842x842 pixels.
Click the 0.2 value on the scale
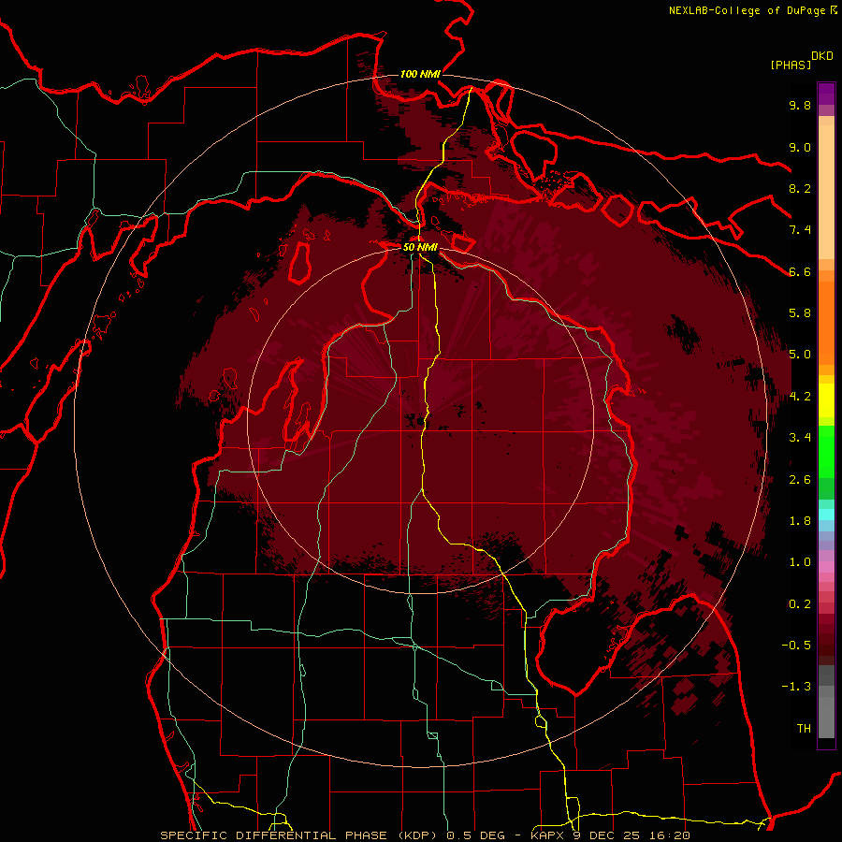[800, 604]
